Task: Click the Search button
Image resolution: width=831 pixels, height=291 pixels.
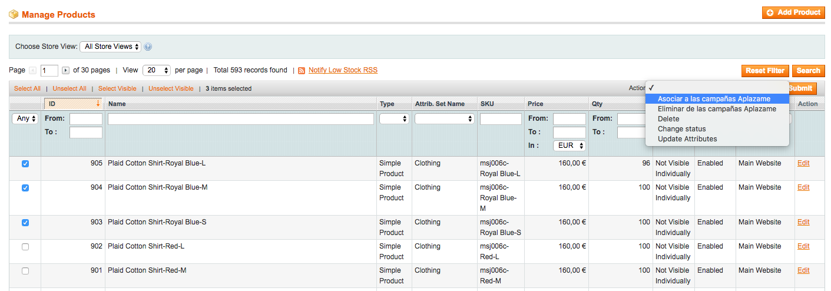Action: tap(808, 71)
